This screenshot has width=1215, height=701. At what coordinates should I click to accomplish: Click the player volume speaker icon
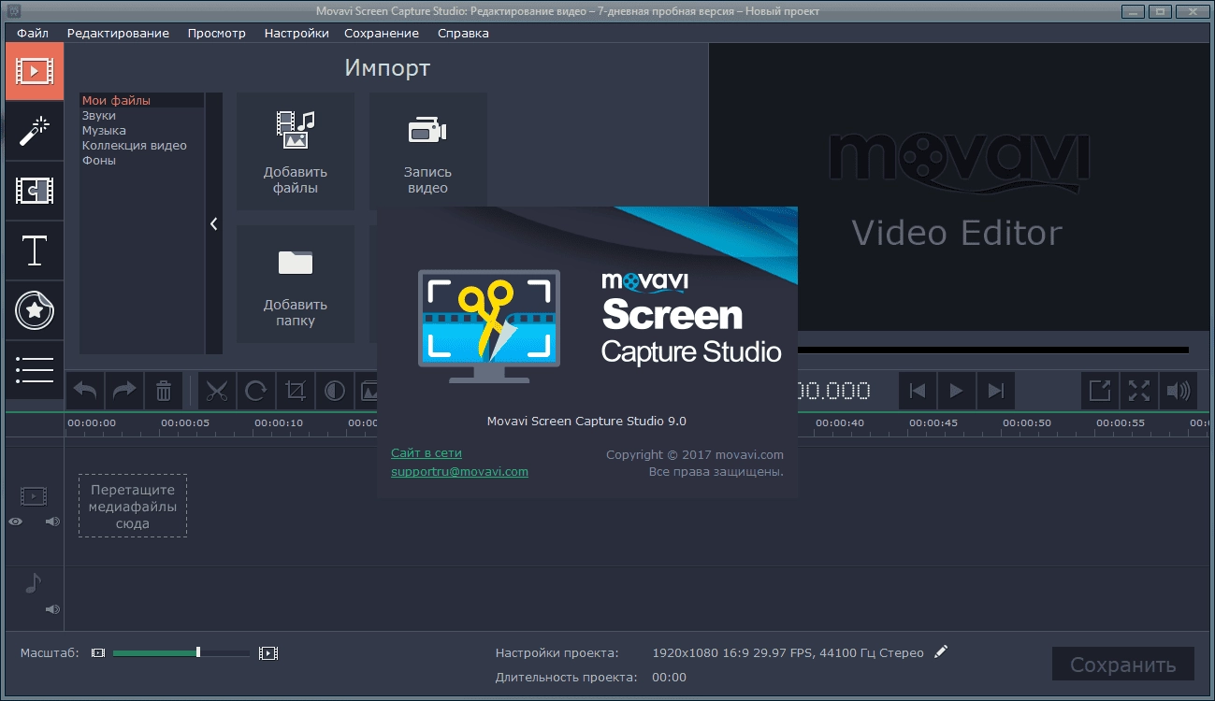(x=1178, y=391)
